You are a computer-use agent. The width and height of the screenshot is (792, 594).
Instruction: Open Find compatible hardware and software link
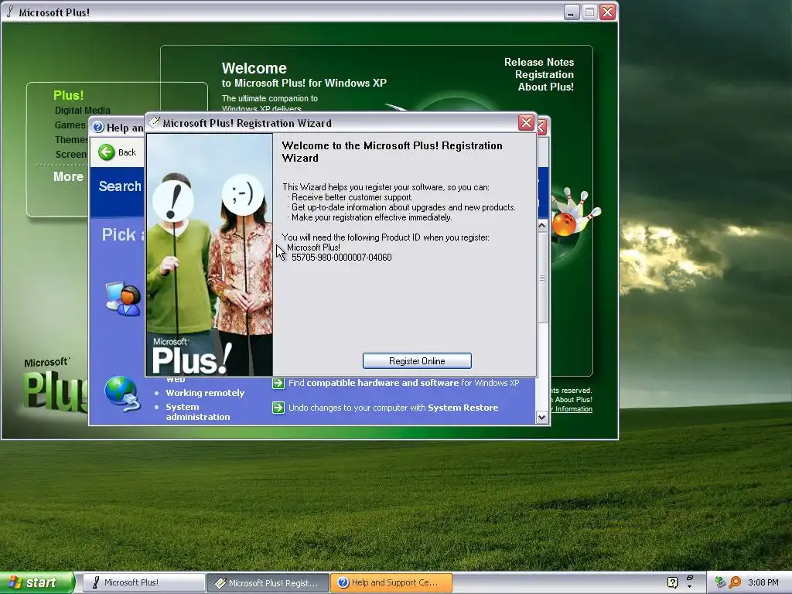point(404,383)
